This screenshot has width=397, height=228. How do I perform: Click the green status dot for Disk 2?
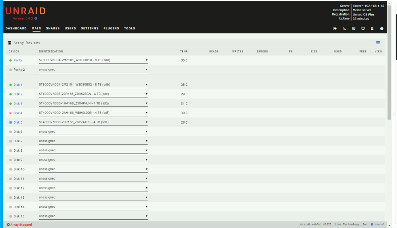[x=10, y=94]
